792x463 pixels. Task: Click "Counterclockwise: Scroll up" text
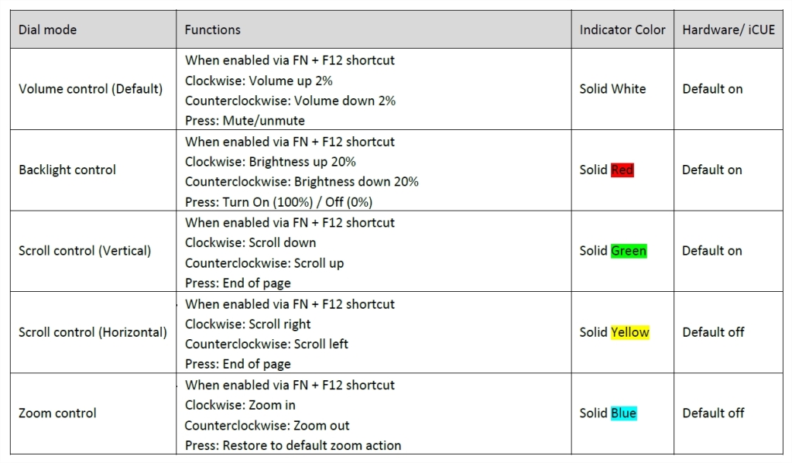click(x=265, y=263)
